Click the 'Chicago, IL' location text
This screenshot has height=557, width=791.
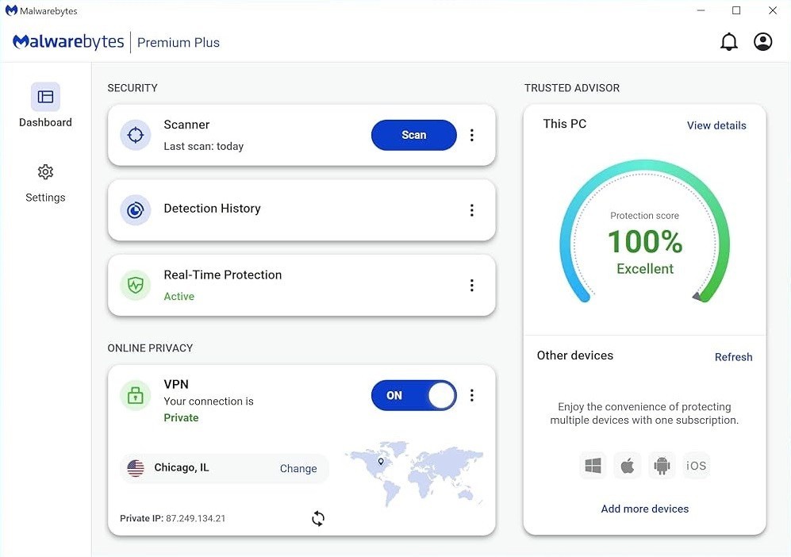[x=182, y=467]
